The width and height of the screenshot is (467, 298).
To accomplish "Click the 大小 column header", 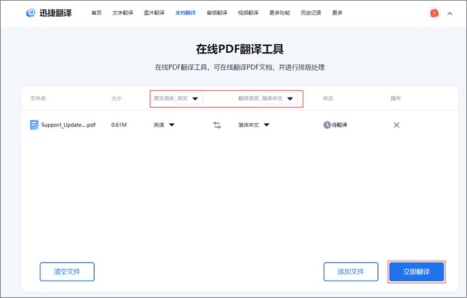I will pyautogui.click(x=116, y=98).
